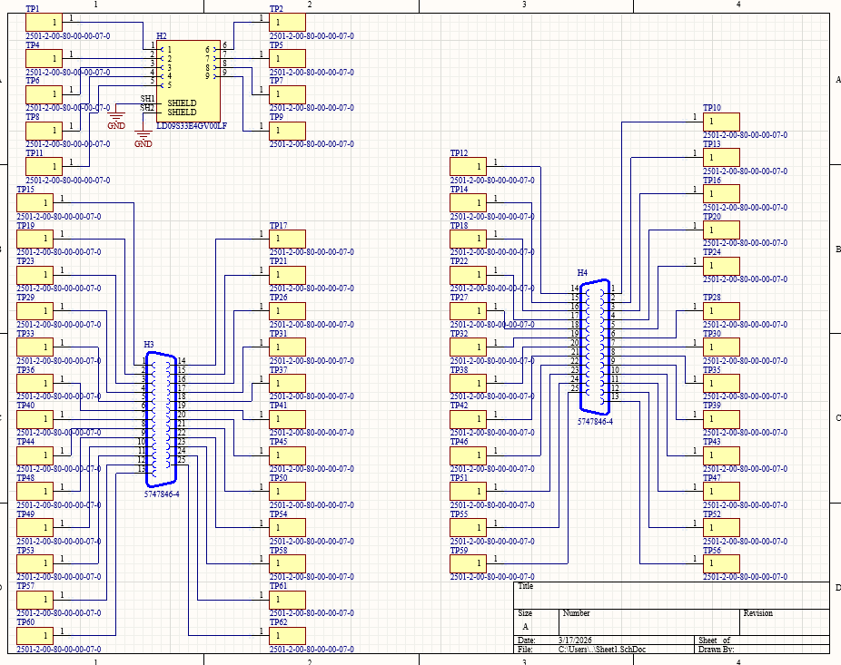
Task: Select the H3 D-sub connector symbol
Action: pos(161,419)
